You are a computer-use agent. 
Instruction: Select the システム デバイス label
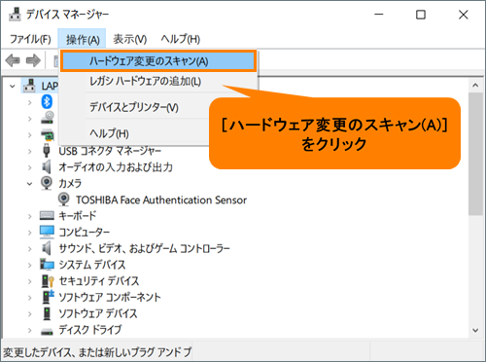[92, 265]
